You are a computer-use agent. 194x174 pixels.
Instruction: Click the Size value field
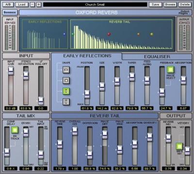click(x=102, y=108)
